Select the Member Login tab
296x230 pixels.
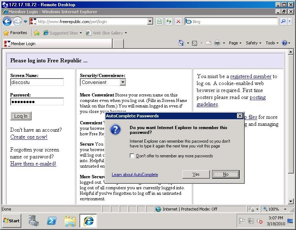pos(58,43)
